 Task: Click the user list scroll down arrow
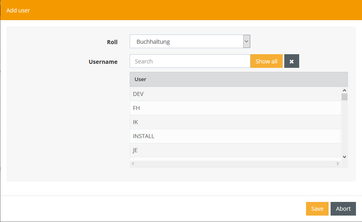(344, 157)
